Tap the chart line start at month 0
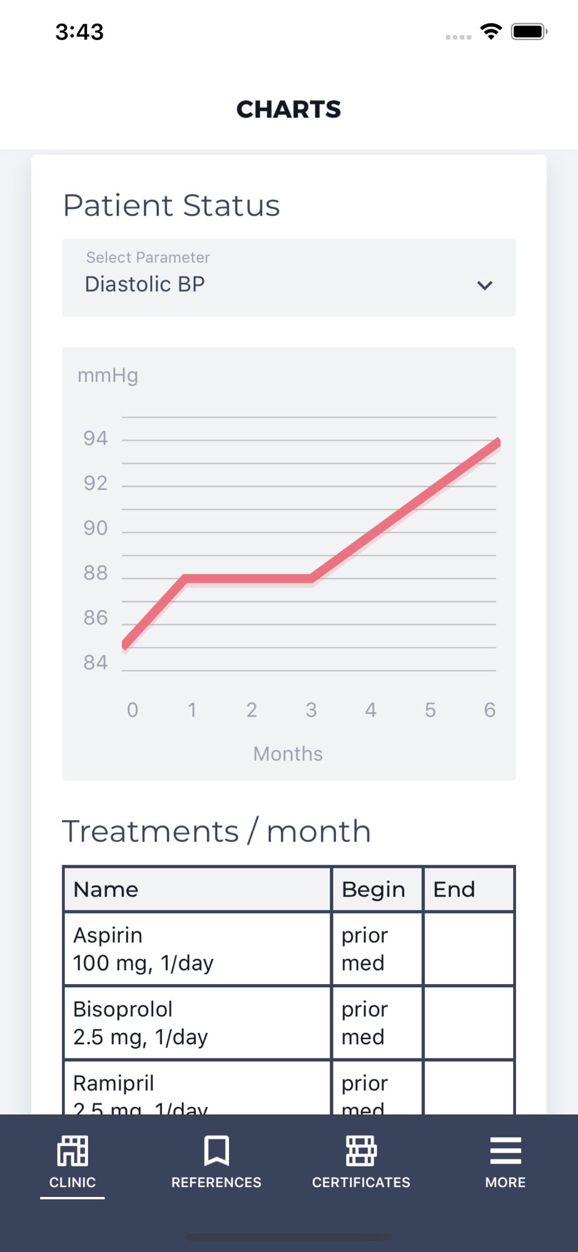The height and width of the screenshot is (1252, 578). tap(125, 644)
